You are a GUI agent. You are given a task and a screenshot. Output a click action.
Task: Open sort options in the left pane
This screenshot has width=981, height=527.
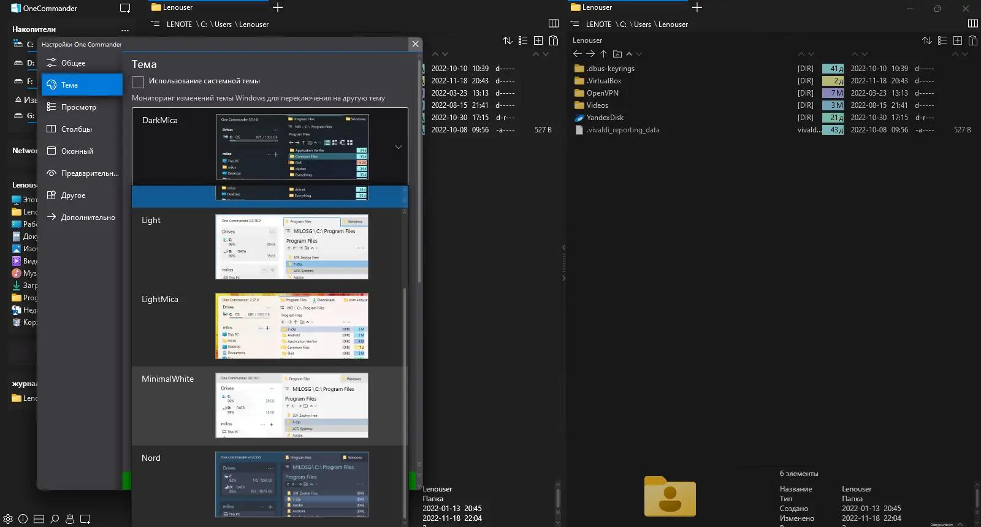click(508, 40)
